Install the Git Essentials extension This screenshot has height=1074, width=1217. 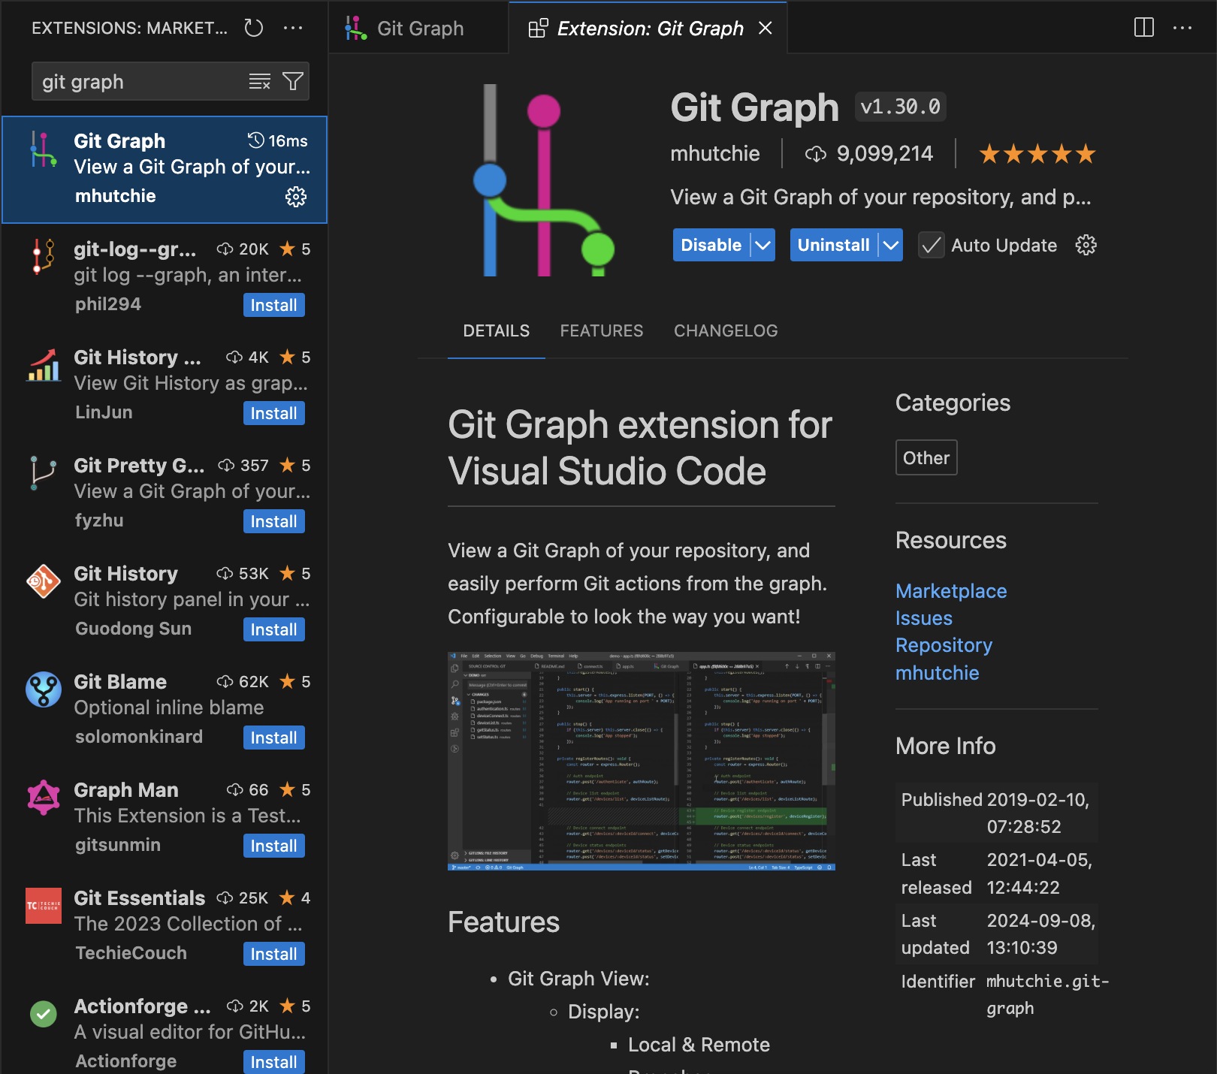coord(273,954)
